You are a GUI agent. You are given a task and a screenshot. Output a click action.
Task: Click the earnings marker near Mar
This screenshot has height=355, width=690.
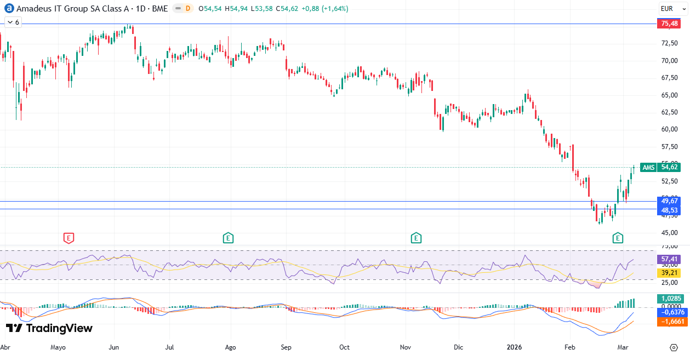(618, 238)
